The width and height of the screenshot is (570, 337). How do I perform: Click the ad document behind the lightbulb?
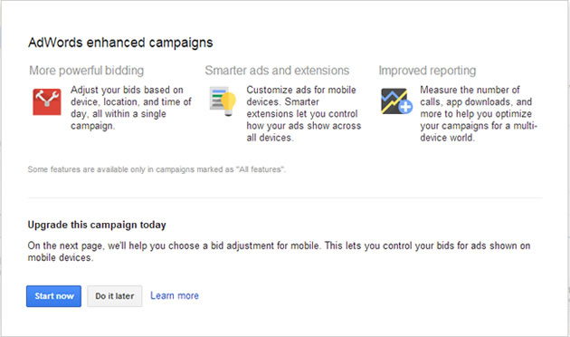pyautogui.click(x=218, y=98)
